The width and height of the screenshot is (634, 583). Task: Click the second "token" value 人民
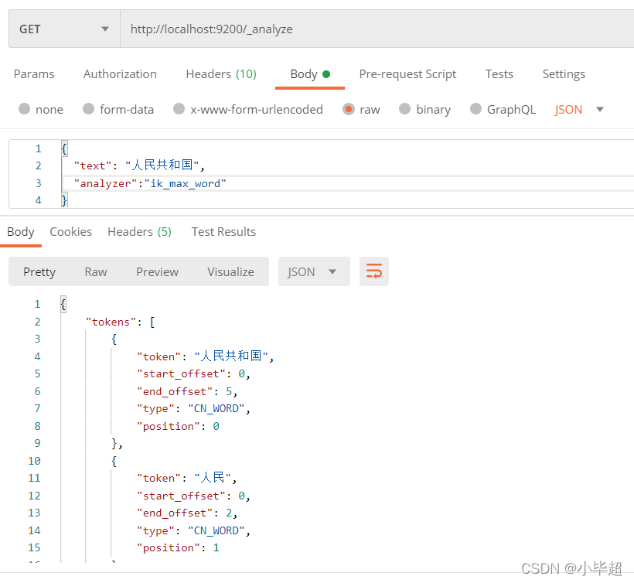pos(213,478)
